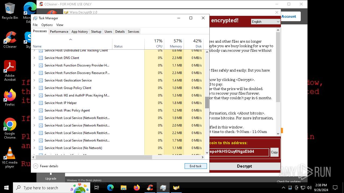Open CCleaner desktop shortcut
The height and width of the screenshot is (193, 344).
click(10, 40)
